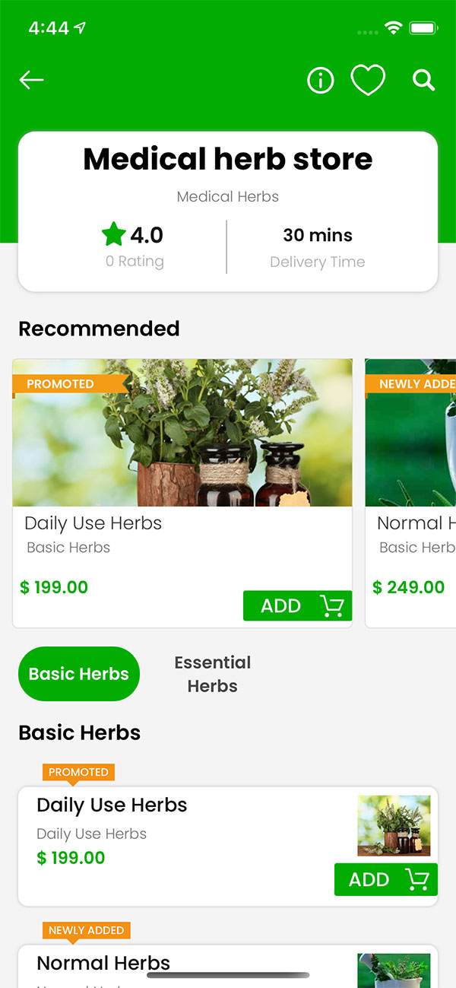Tap the $ 199.00 price in recommended card
Viewport: 456px width, 988px height.
[54, 587]
